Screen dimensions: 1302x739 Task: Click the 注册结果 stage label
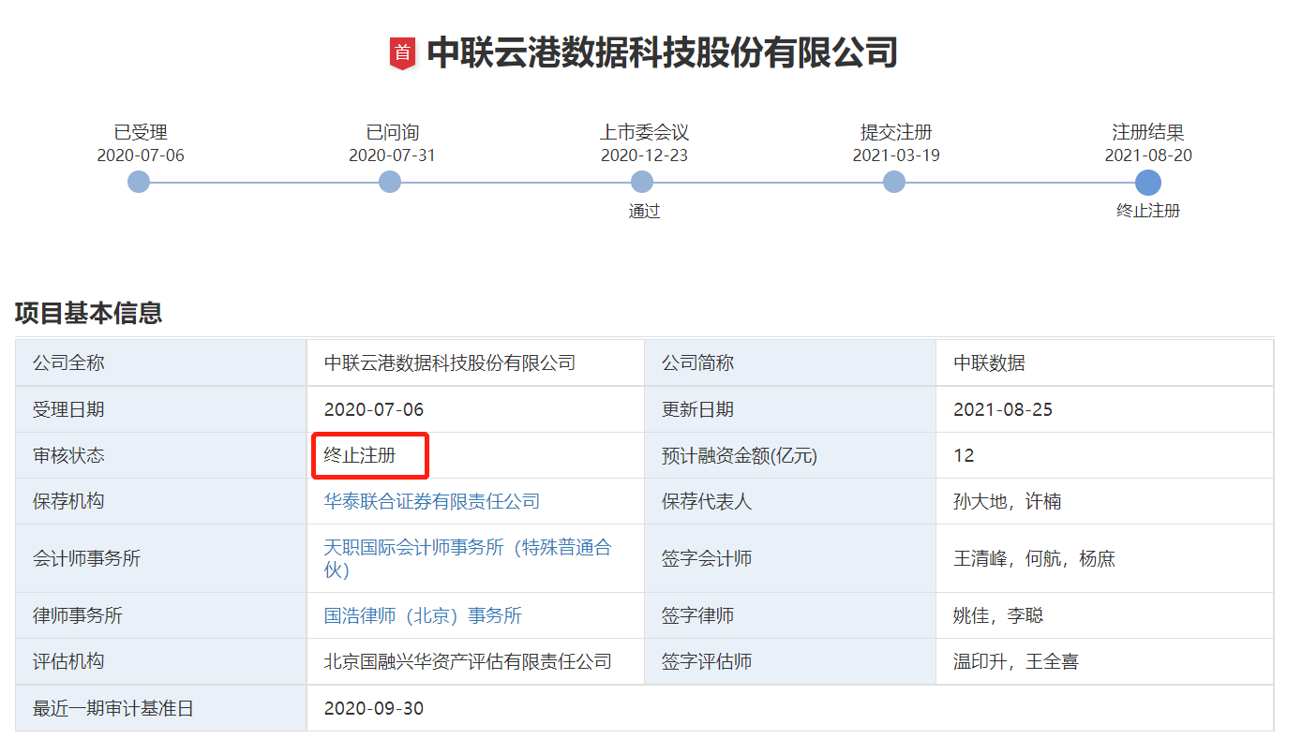click(1148, 133)
